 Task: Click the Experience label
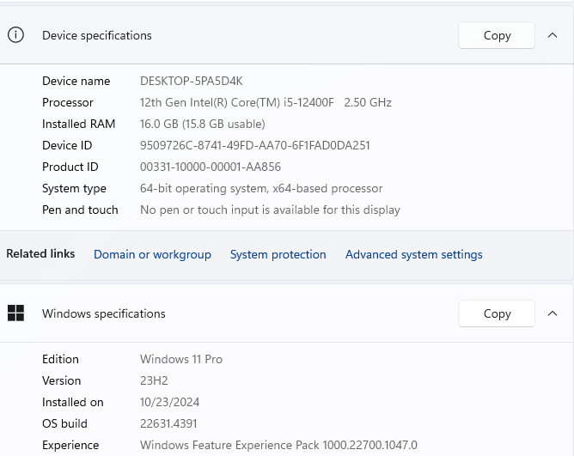coord(70,445)
